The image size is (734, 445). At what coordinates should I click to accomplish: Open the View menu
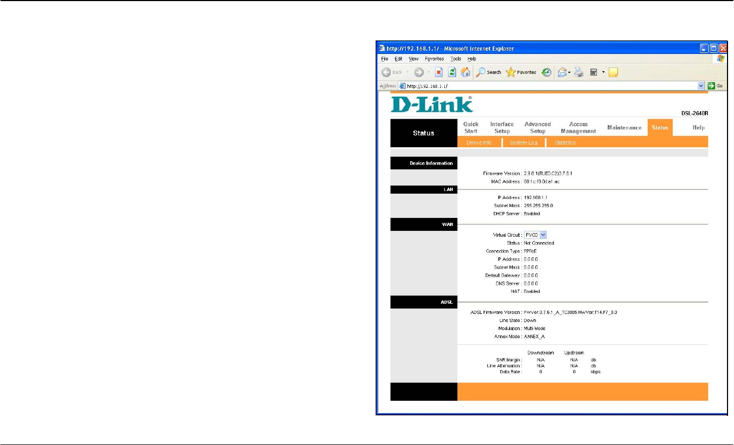[413, 59]
